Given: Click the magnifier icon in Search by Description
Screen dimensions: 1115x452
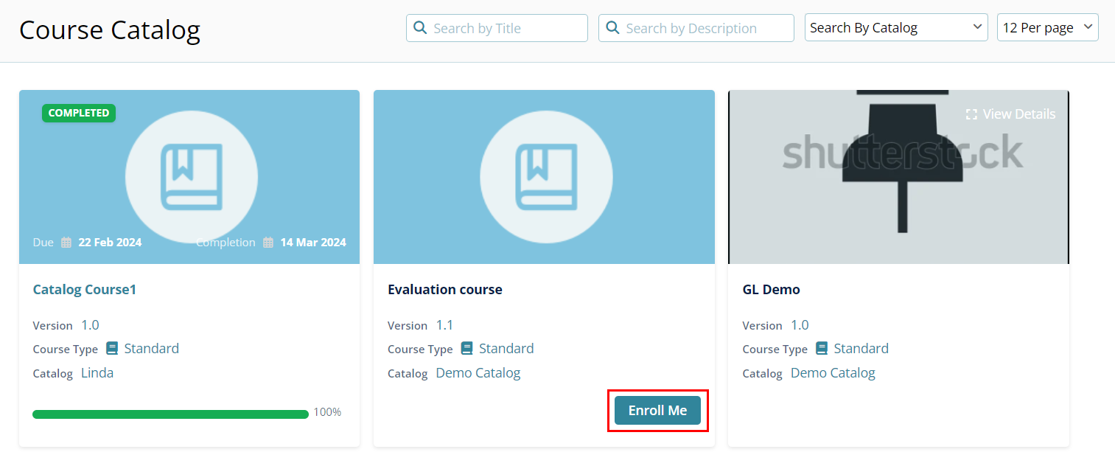Looking at the screenshot, I should [x=612, y=28].
